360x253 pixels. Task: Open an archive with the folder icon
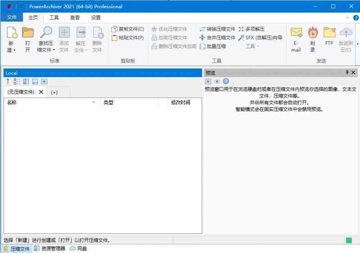[x=28, y=32]
